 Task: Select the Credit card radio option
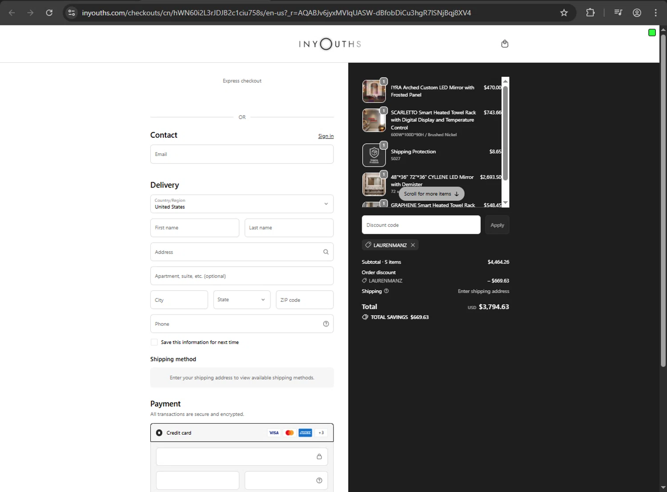point(159,433)
